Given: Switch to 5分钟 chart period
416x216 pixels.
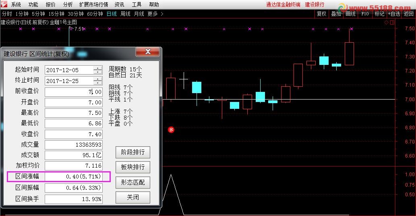Looking at the screenshot, I should tap(39, 14).
